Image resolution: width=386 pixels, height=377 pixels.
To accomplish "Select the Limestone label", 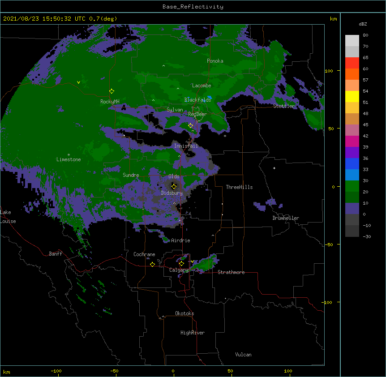I will click(69, 159).
